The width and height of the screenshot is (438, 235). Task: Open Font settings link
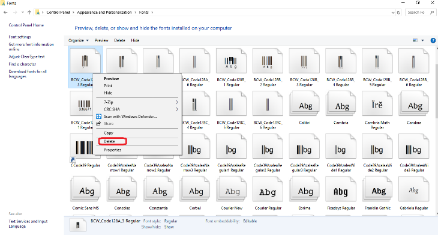pos(20,37)
